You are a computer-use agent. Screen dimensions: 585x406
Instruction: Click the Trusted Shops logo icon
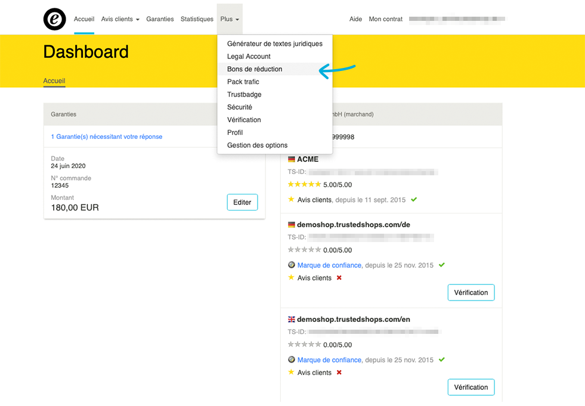coord(54,19)
